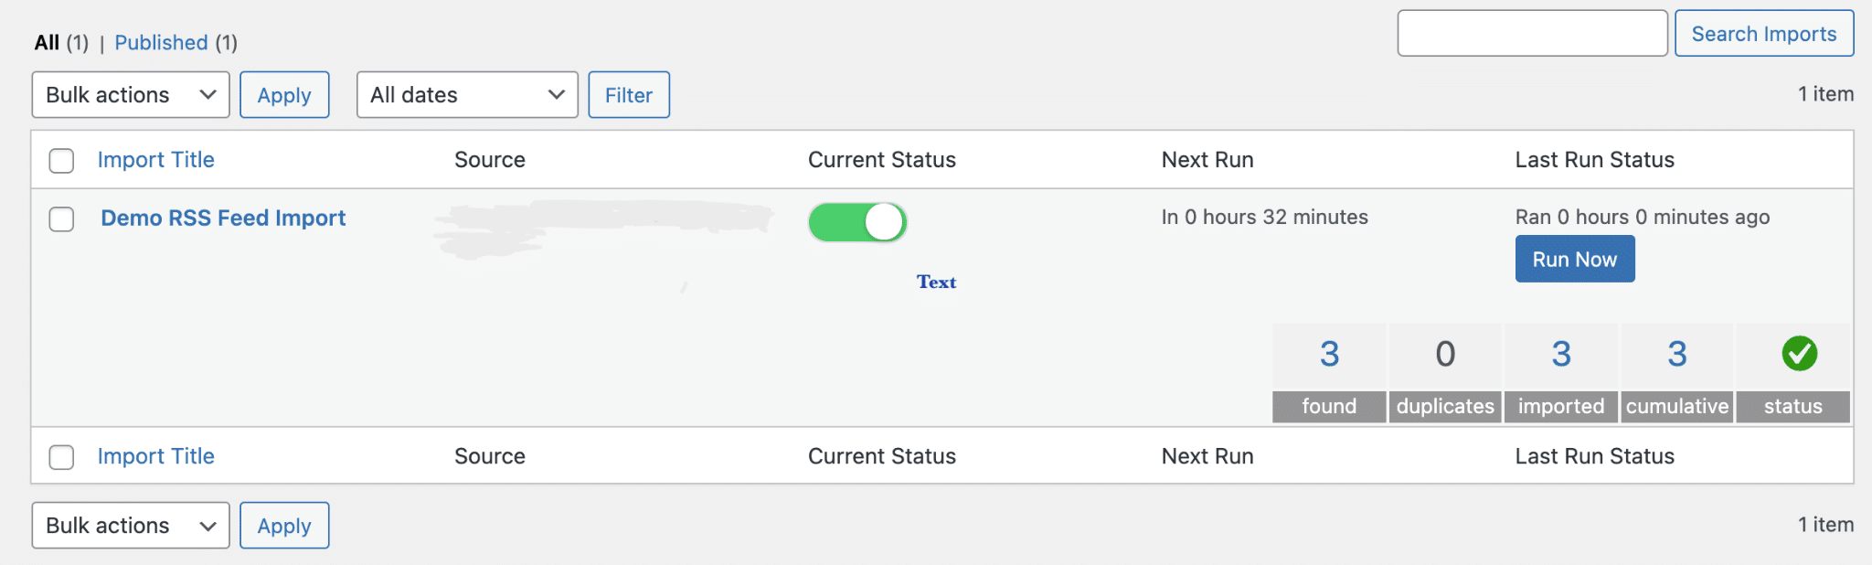The width and height of the screenshot is (1872, 565).
Task: Tick the select-all checkbox in table footer
Action: click(x=61, y=457)
